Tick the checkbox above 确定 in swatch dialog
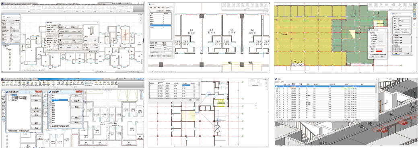 pyautogui.click(x=370, y=54)
